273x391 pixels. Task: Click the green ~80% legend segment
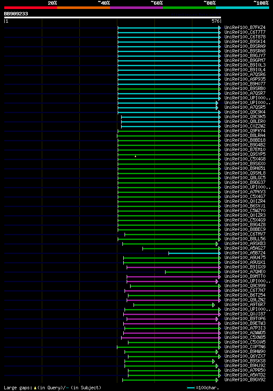pyautogui.click(x=189, y=8)
